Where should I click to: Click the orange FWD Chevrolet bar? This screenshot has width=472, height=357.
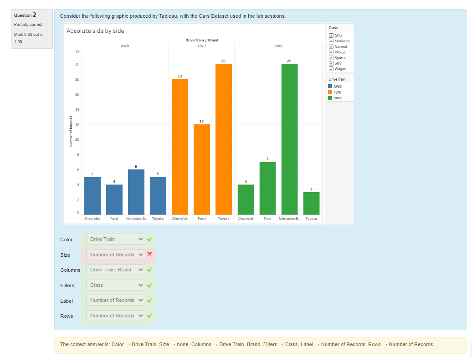pos(180,147)
